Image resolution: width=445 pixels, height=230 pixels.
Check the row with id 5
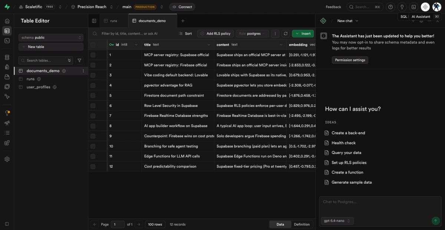pyautogui.click(x=93, y=95)
